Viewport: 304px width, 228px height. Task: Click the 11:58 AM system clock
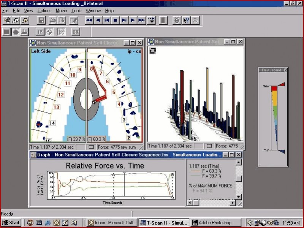291,223
